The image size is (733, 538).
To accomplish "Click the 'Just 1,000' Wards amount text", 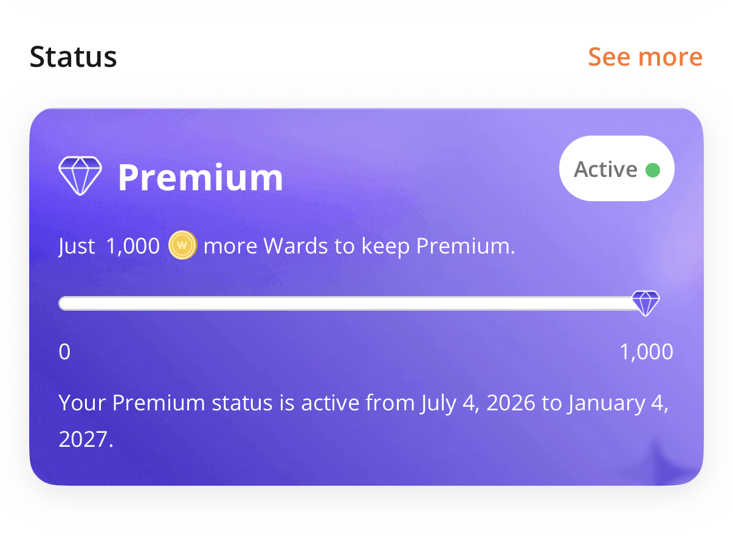I will [109, 246].
